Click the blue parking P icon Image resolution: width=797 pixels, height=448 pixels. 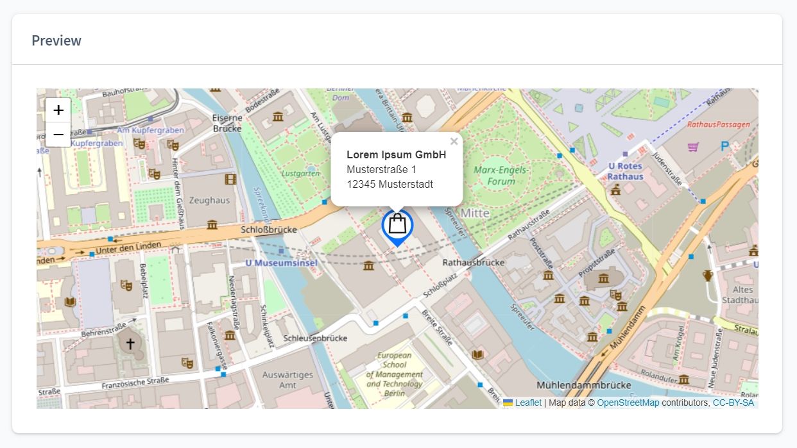[x=725, y=147]
